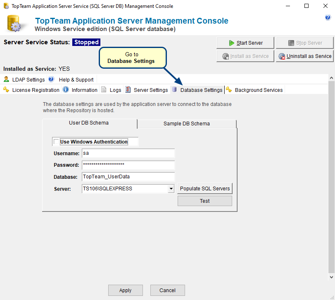The height and width of the screenshot is (300, 335).
Task: Click the LDAP Settings user icon
Action: pos(7,79)
